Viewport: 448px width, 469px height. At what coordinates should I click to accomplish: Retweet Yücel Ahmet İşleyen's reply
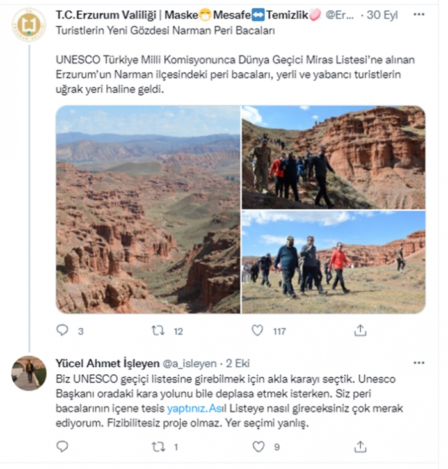click(158, 447)
